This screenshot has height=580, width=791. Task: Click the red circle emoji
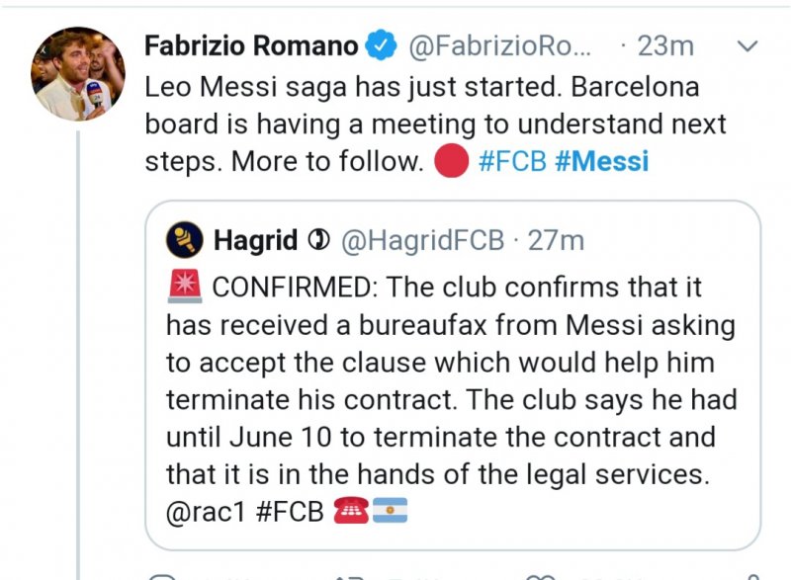(x=450, y=161)
